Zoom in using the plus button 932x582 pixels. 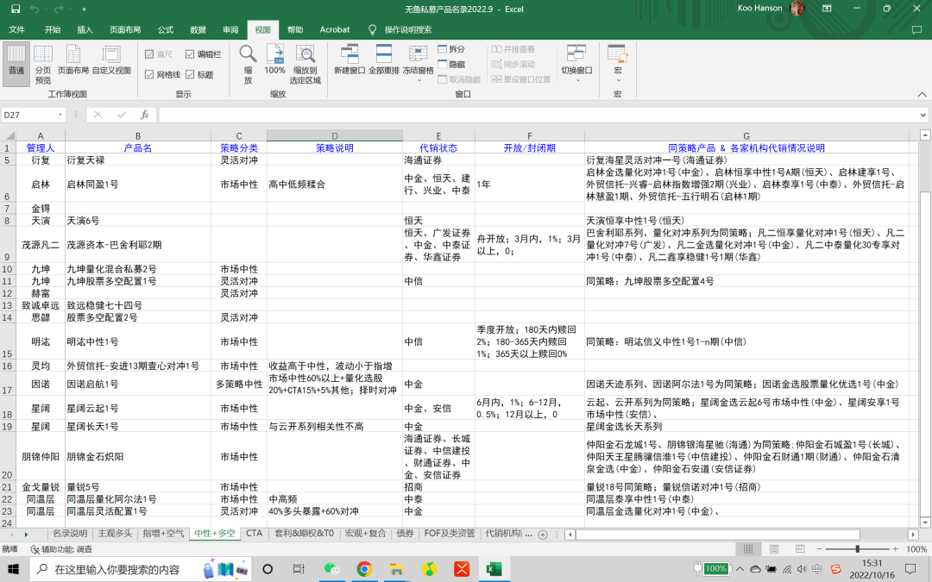[x=895, y=549]
